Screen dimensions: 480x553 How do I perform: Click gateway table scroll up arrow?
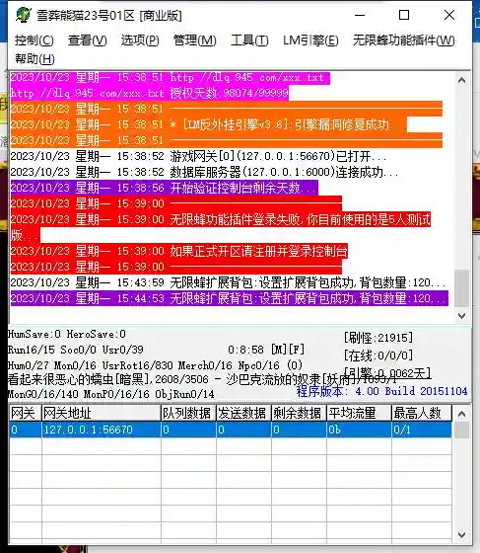pos(461,414)
